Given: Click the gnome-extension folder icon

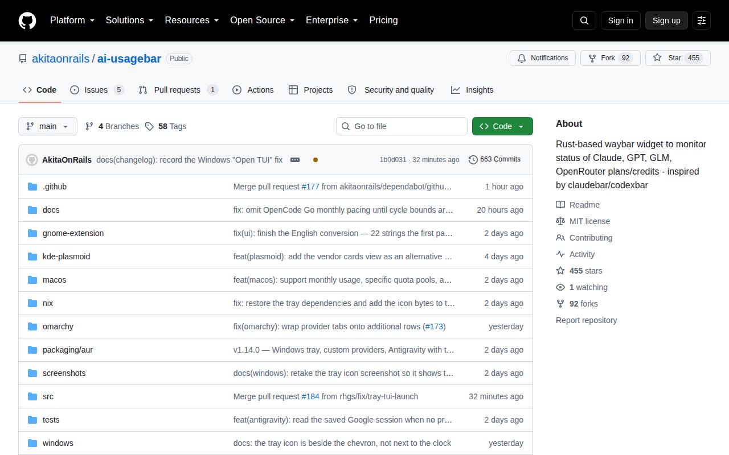Looking at the screenshot, I should coord(32,233).
